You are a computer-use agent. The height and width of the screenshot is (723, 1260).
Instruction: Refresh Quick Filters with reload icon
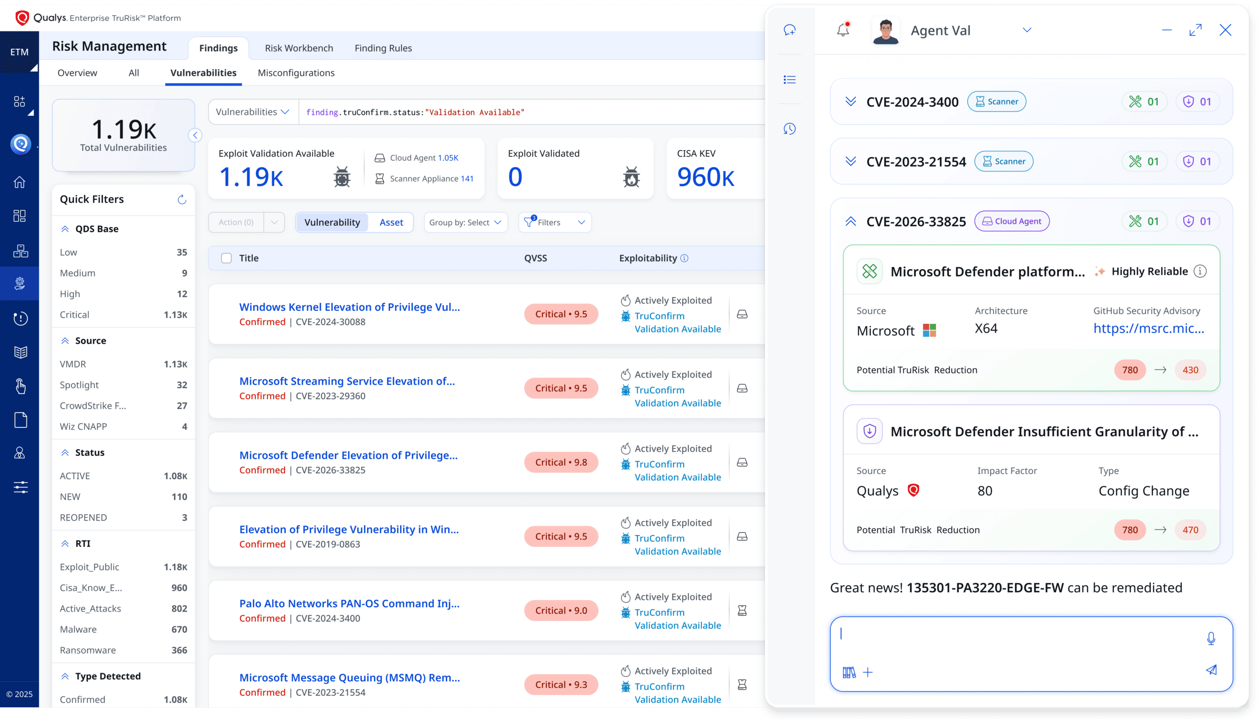click(182, 199)
